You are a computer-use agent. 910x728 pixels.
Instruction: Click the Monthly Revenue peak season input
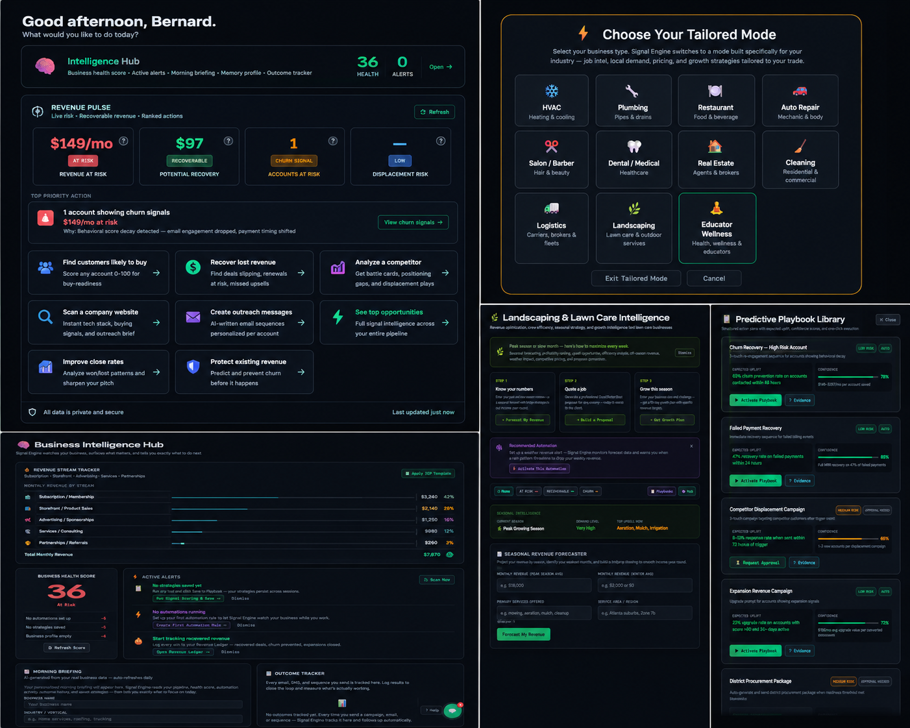click(x=544, y=585)
